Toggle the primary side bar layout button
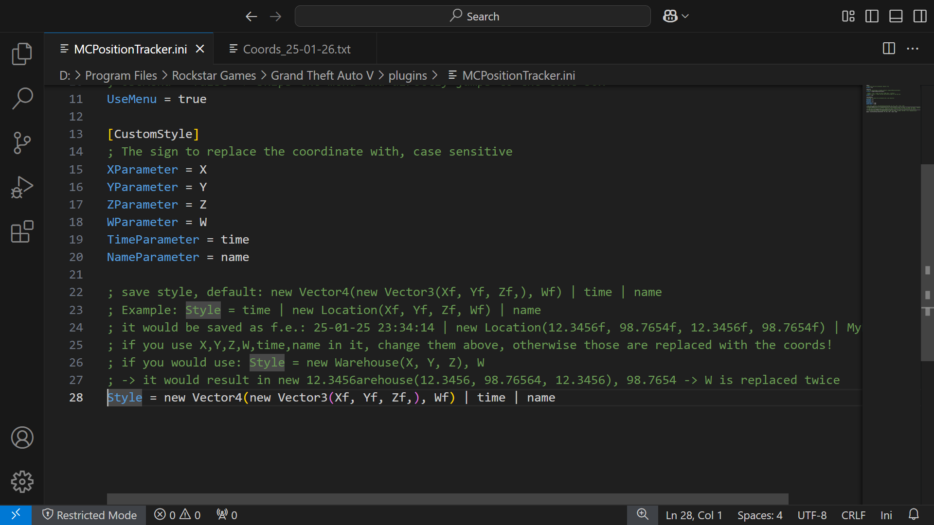934x525 pixels. 872,16
